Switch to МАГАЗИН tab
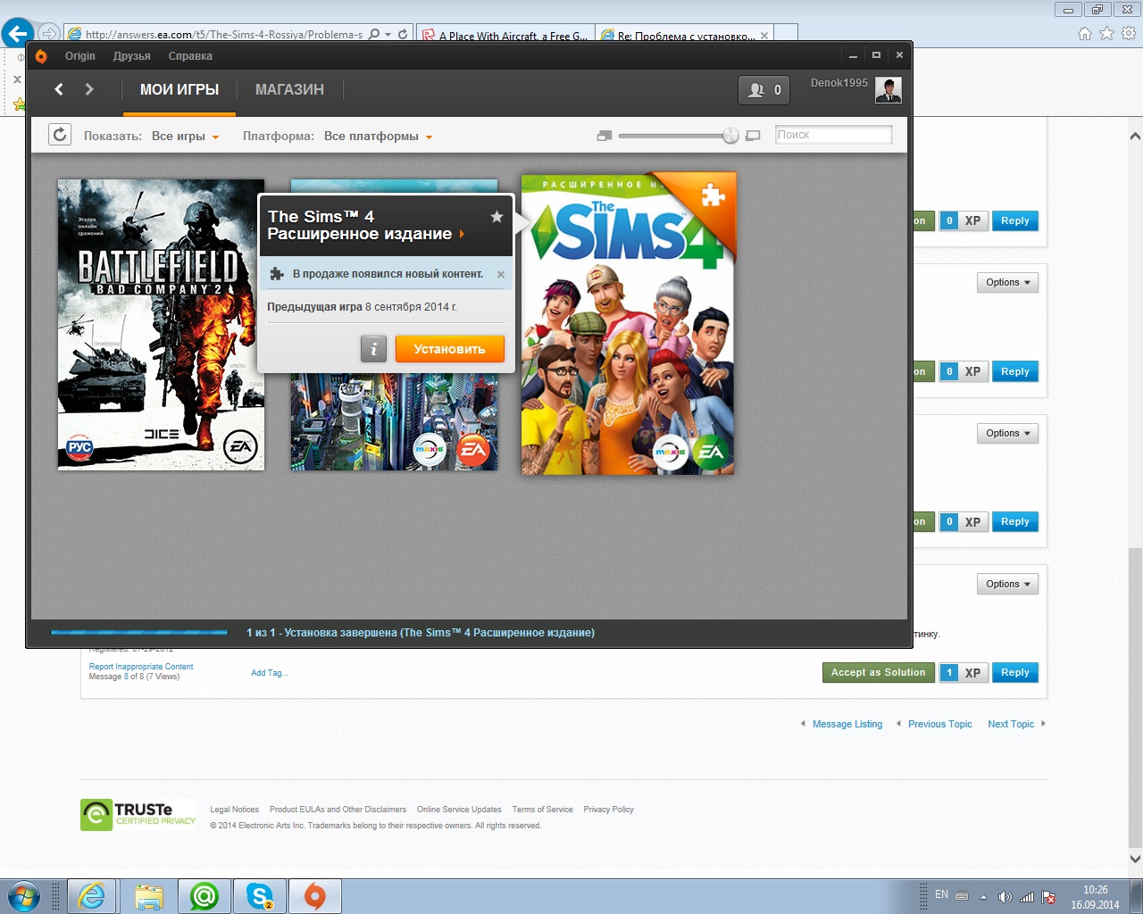 [289, 89]
